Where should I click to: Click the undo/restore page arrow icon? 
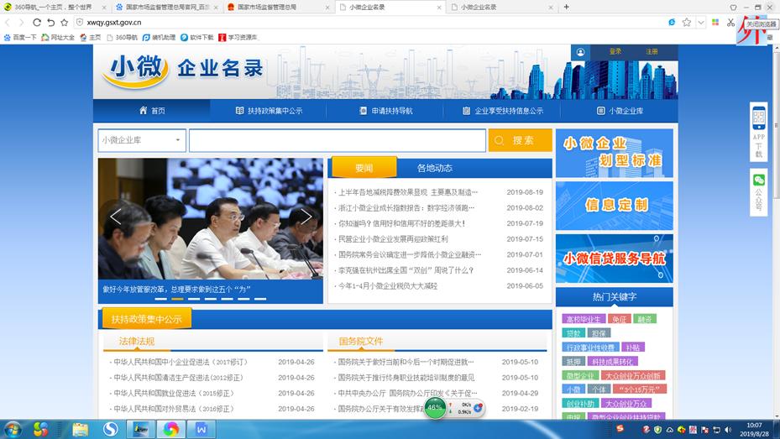(x=50, y=23)
